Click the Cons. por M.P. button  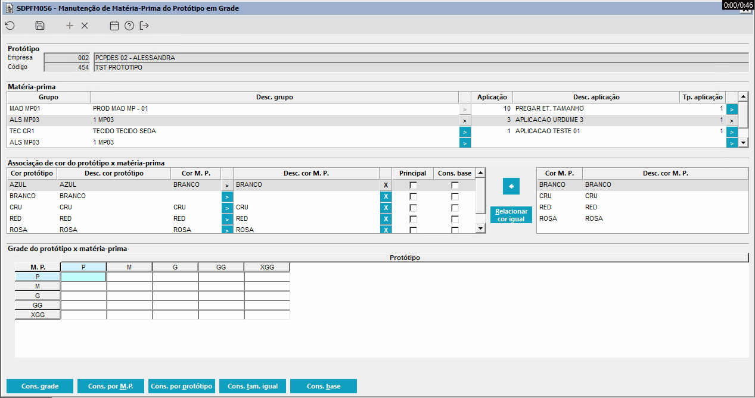pyautogui.click(x=111, y=386)
